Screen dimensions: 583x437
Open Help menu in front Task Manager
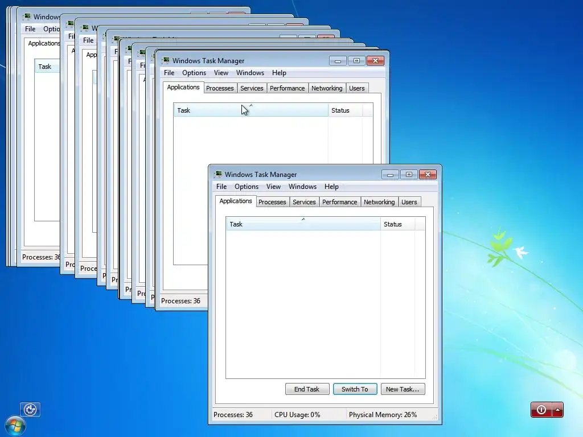pos(331,187)
